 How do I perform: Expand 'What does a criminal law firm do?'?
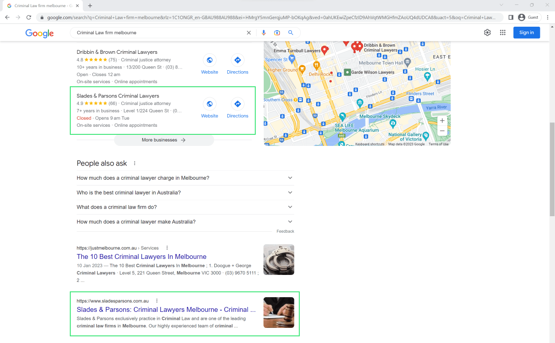click(x=290, y=207)
